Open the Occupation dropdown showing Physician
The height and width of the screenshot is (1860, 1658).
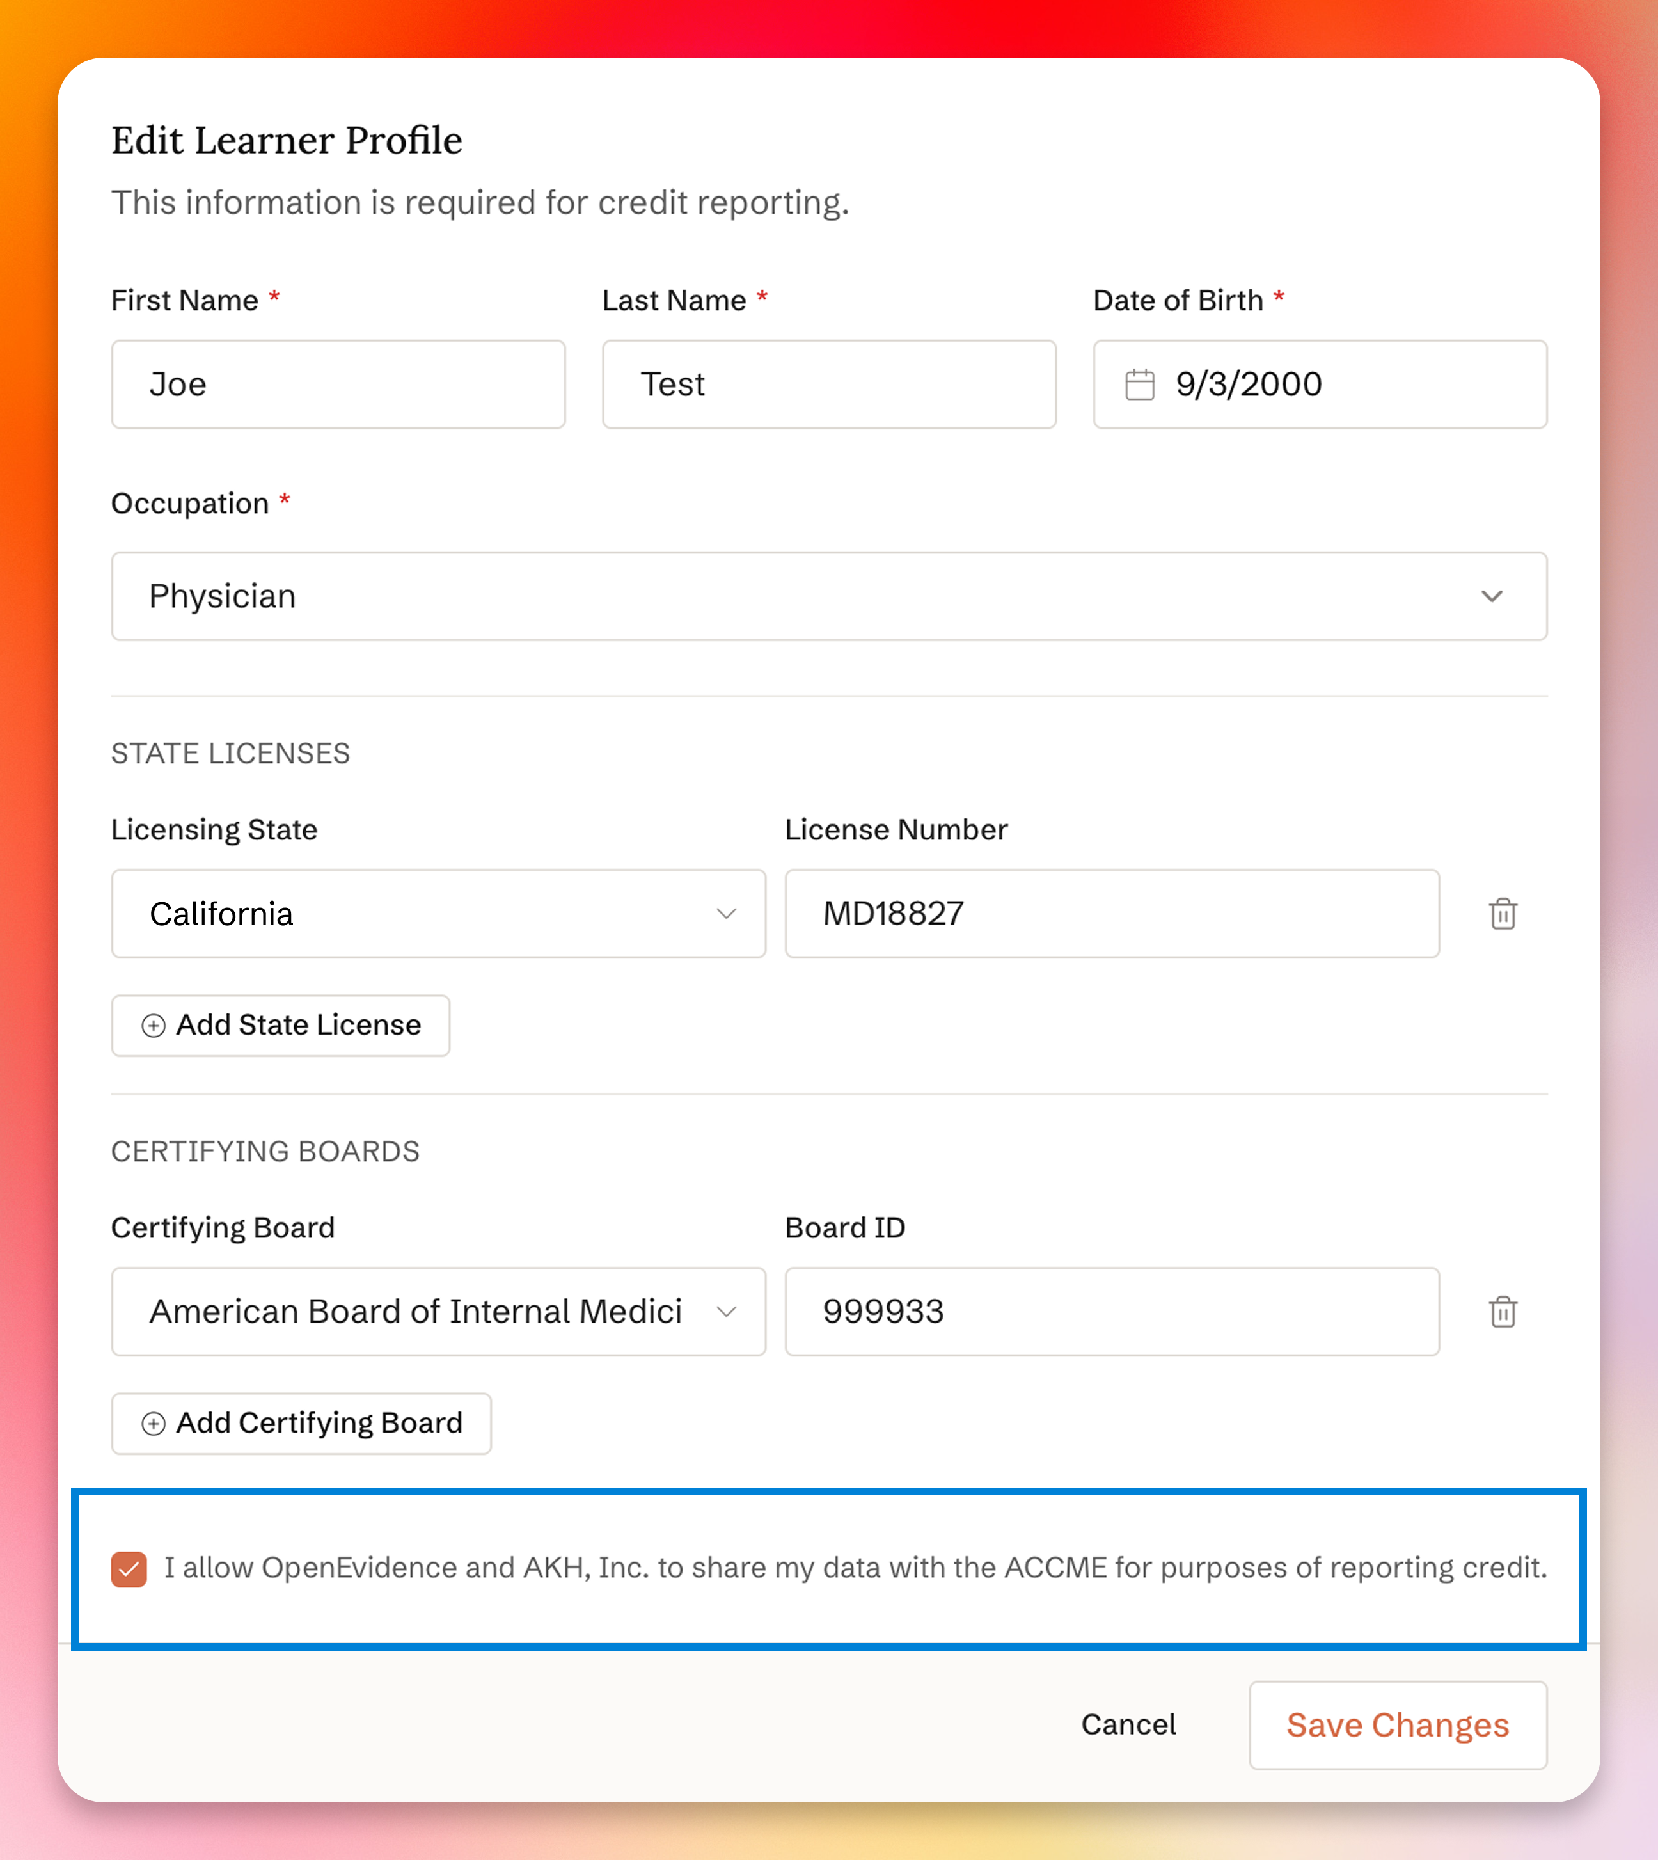click(x=829, y=596)
